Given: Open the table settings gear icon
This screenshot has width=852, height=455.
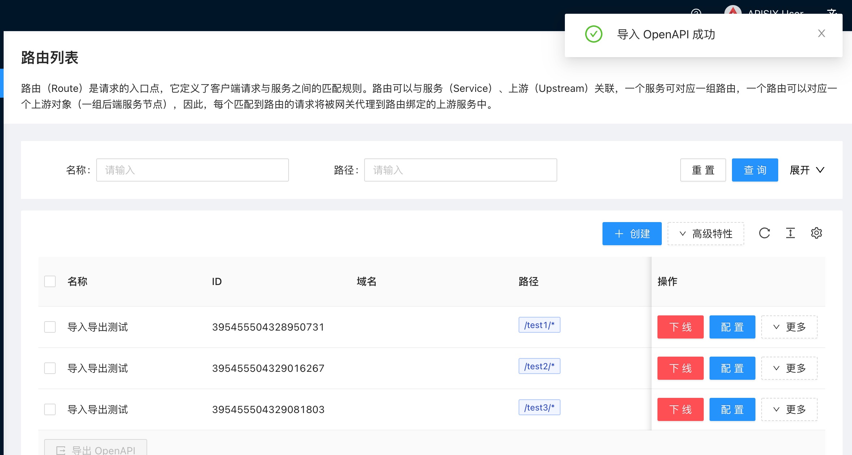Looking at the screenshot, I should [x=816, y=233].
